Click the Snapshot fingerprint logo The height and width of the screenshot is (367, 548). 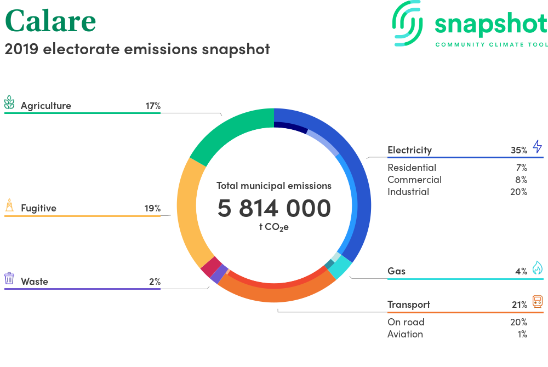click(x=407, y=24)
